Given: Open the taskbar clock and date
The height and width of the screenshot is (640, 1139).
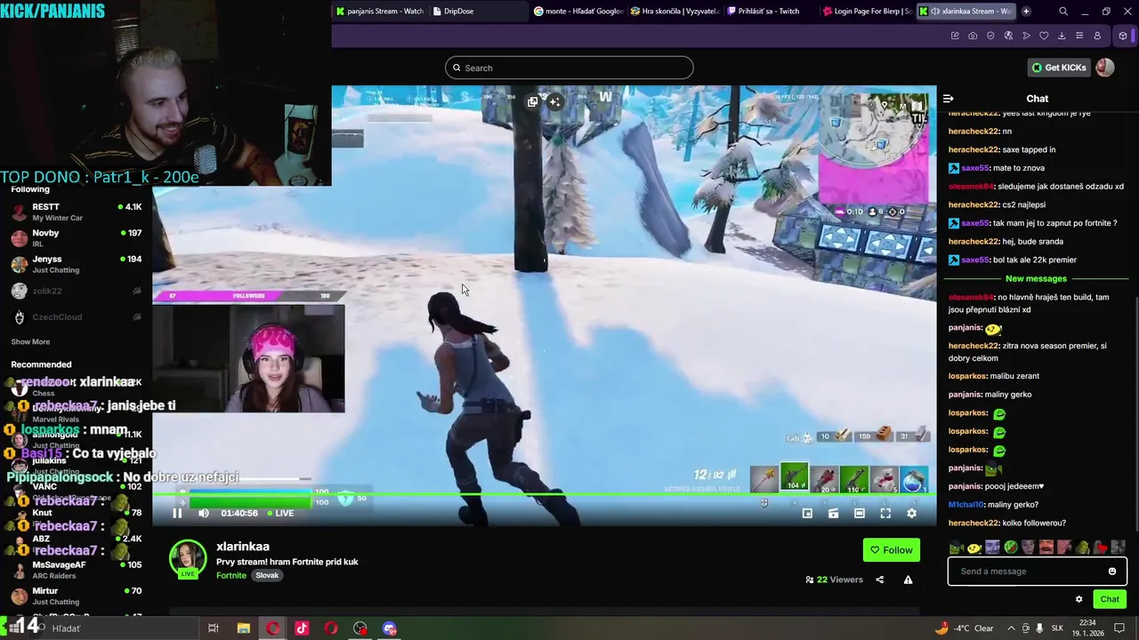Looking at the screenshot, I should click(1087, 628).
